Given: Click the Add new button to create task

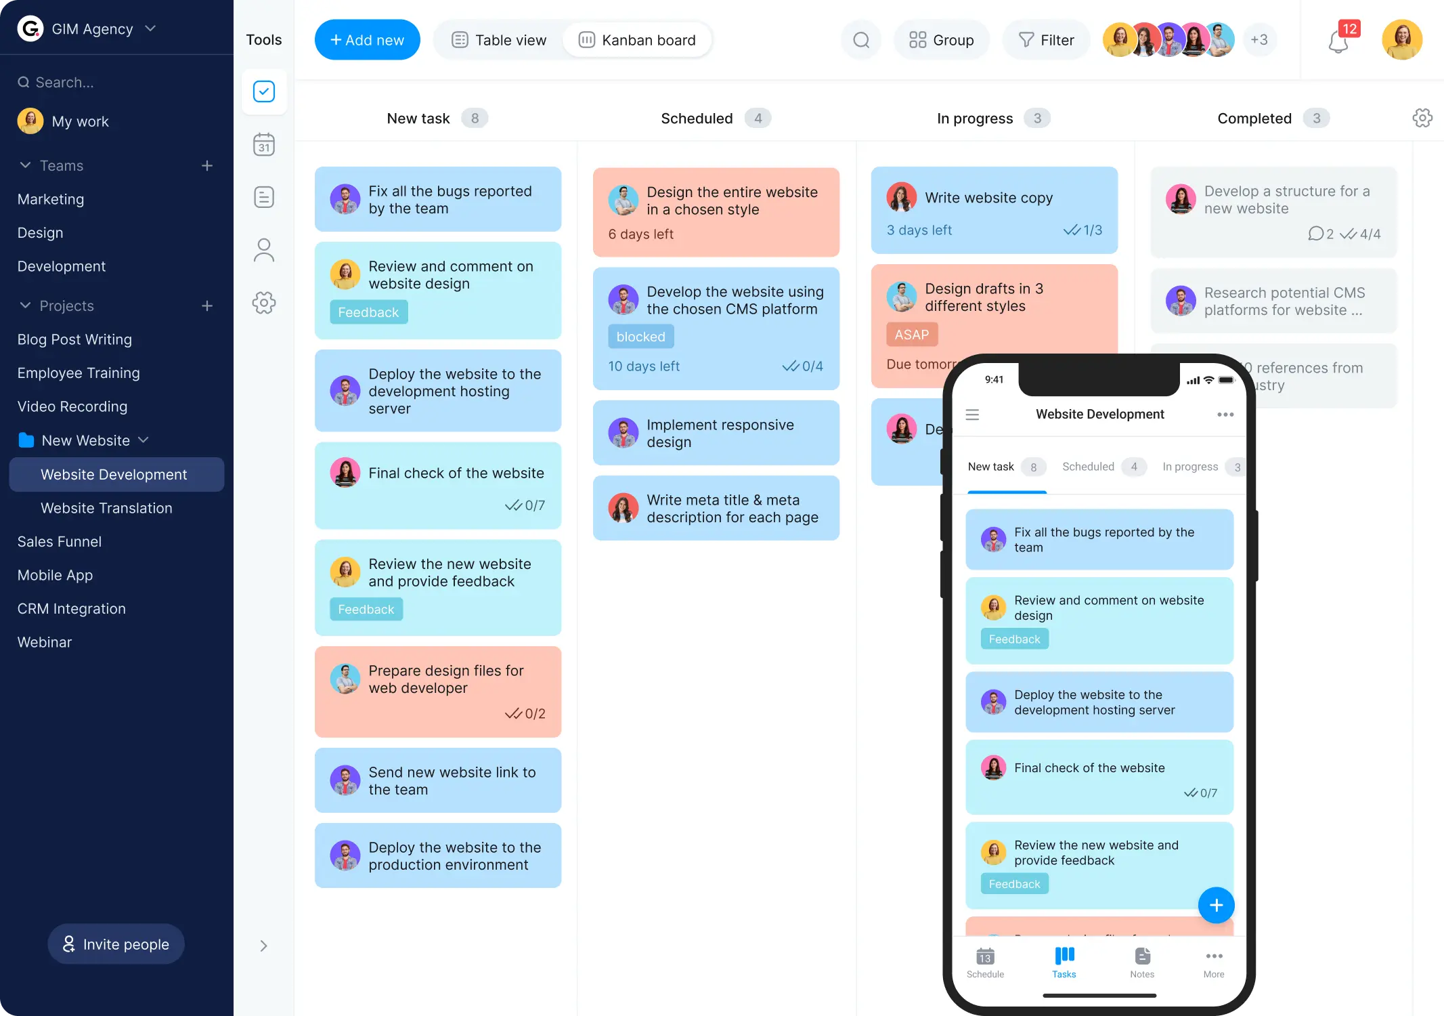Looking at the screenshot, I should [367, 39].
